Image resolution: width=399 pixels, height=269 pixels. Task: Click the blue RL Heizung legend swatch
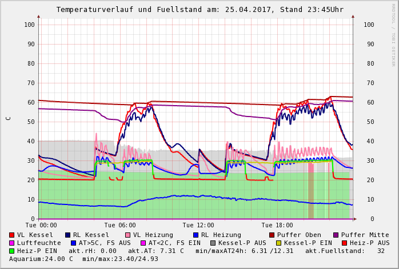(x=195, y=235)
